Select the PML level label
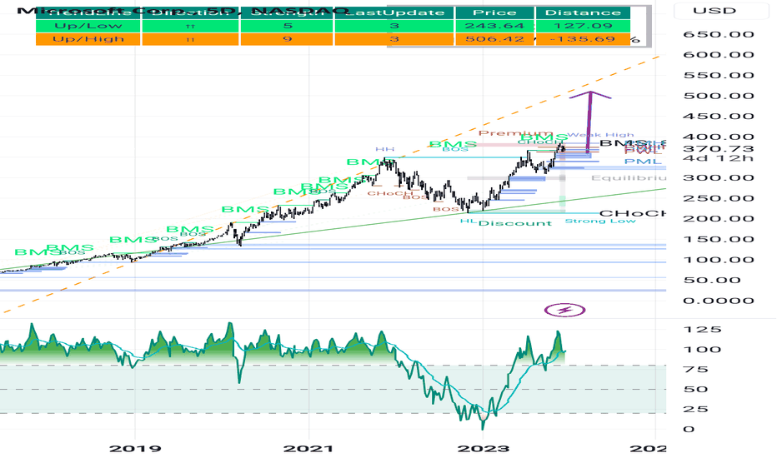 point(643,162)
